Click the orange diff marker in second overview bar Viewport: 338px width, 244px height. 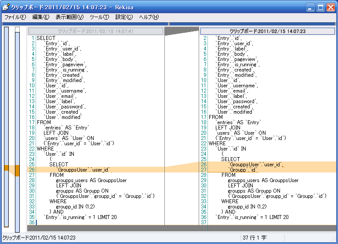pyautogui.click(x=17, y=171)
